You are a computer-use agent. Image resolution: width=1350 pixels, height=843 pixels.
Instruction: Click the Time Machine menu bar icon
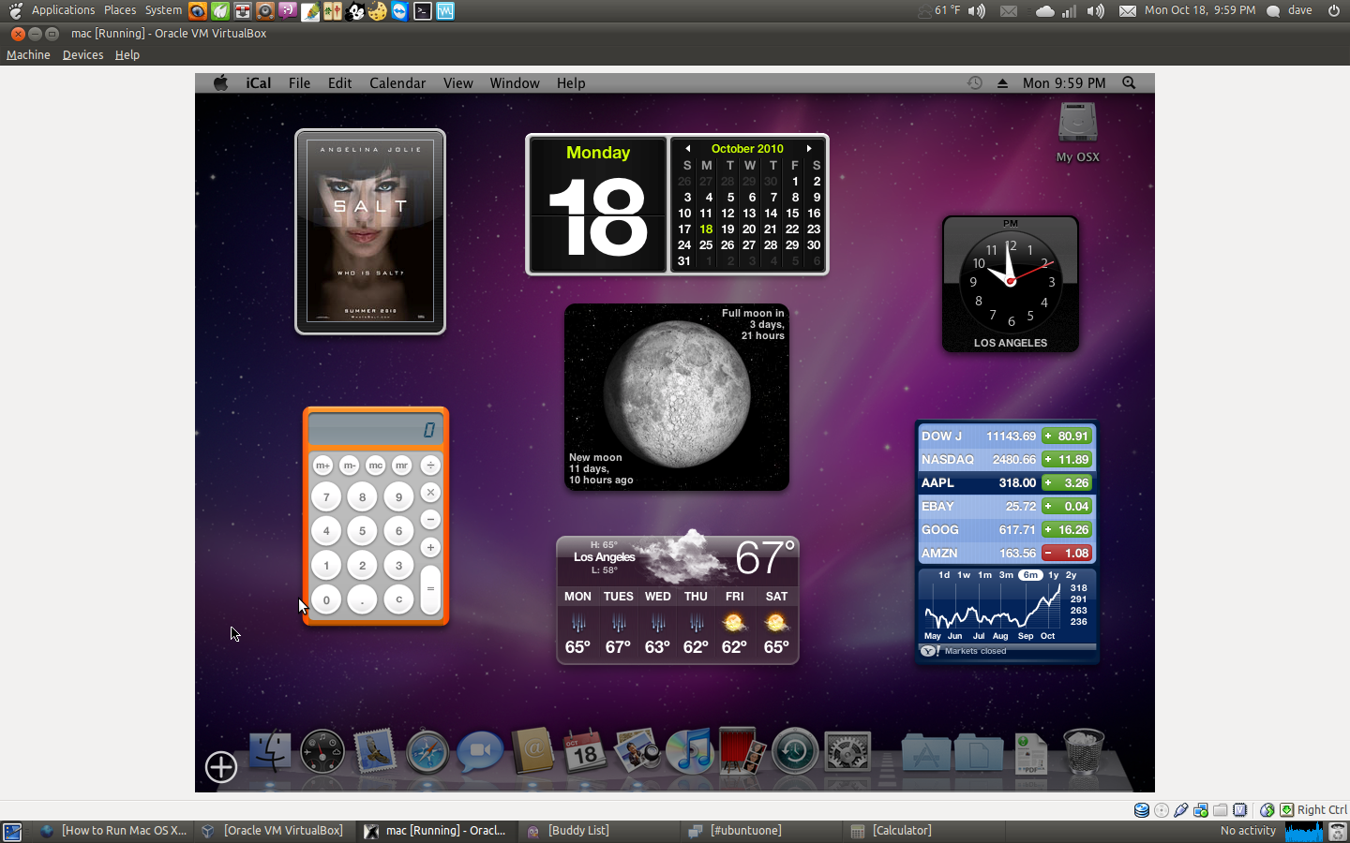tap(975, 82)
